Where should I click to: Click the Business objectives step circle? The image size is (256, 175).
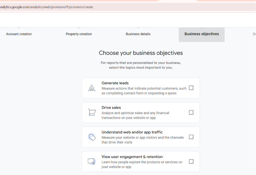pyautogui.click(x=202, y=27)
